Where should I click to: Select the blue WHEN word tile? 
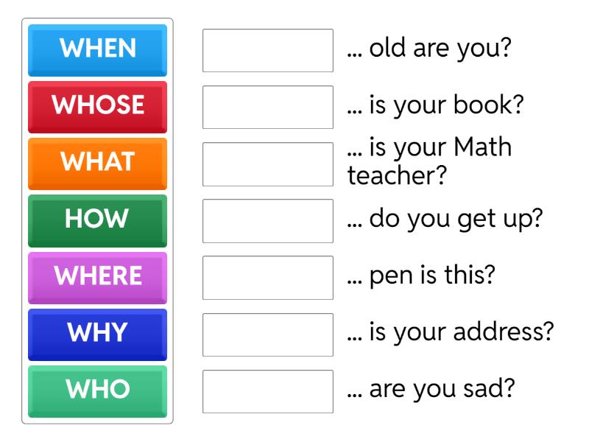[x=97, y=49]
